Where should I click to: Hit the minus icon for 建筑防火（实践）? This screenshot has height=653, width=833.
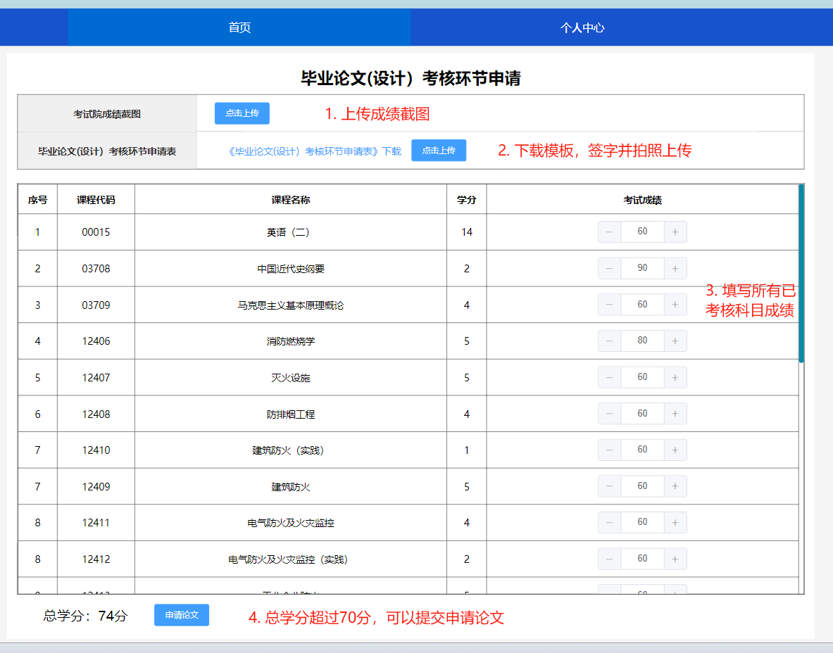pyautogui.click(x=609, y=450)
